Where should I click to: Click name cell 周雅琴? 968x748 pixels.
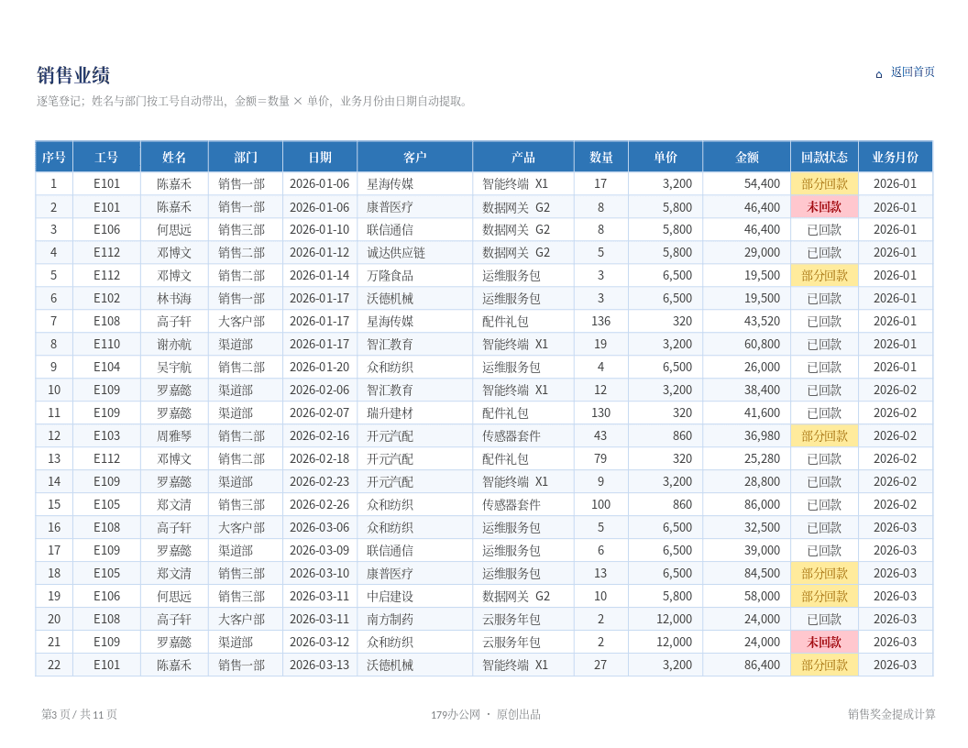(174, 435)
